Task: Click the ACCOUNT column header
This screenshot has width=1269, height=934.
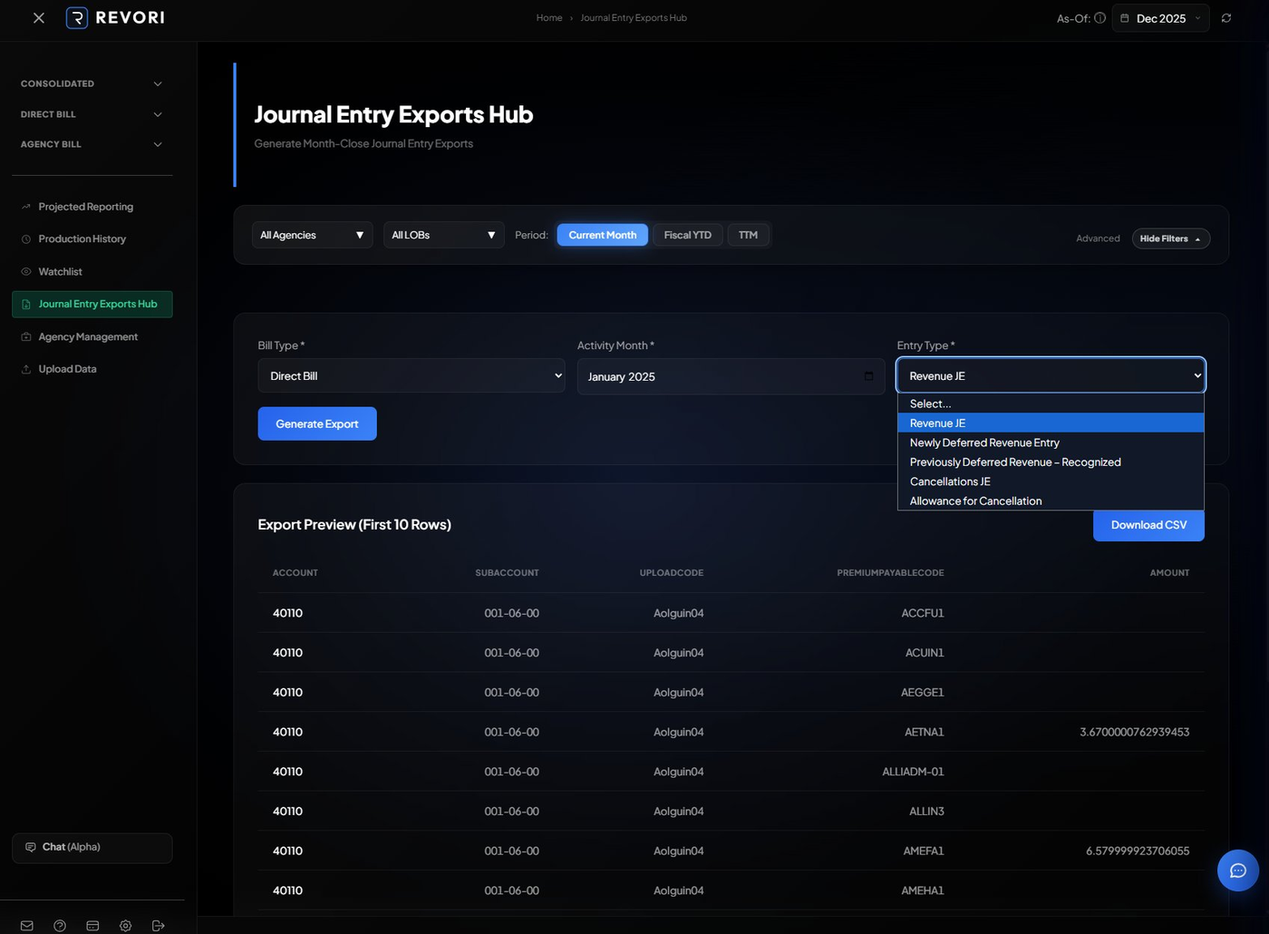Action: point(295,573)
